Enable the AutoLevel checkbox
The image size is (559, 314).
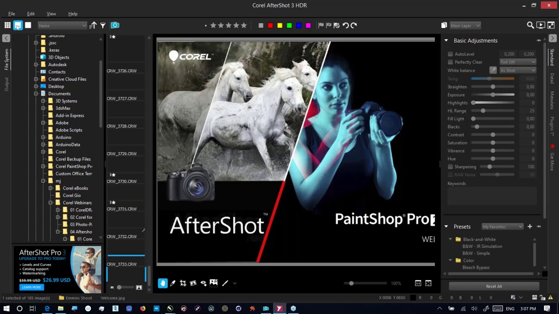(x=450, y=54)
